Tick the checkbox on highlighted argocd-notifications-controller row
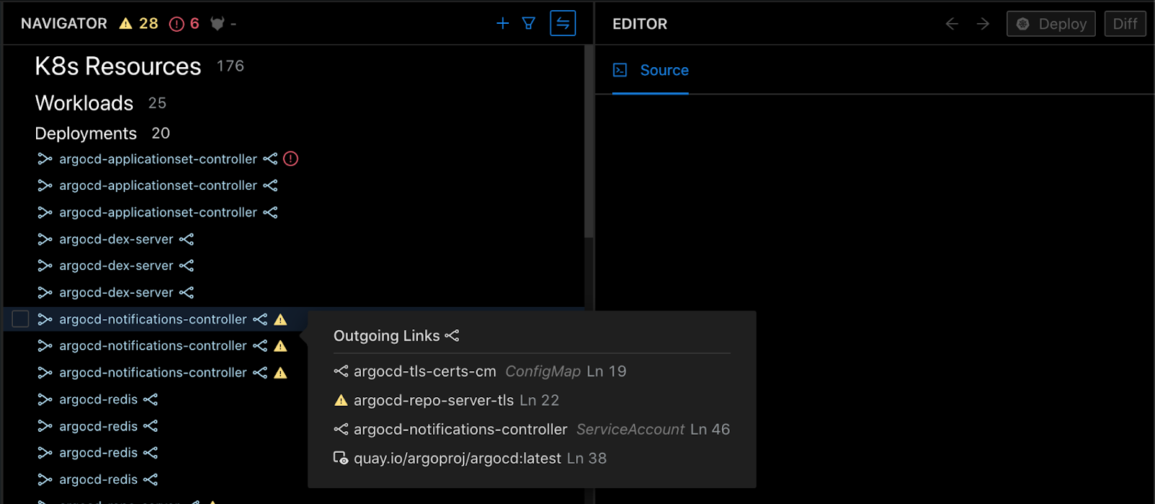Viewport: 1155px width, 504px height. click(20, 319)
